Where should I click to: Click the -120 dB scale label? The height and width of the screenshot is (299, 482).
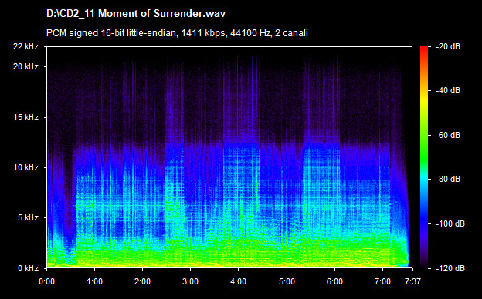pyautogui.click(x=450, y=268)
